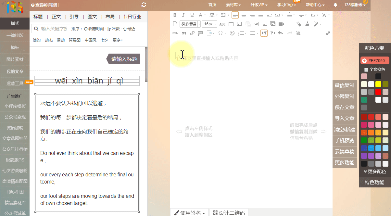
Task: Open the 升级VIP dropdown menu
Action: (259, 5)
